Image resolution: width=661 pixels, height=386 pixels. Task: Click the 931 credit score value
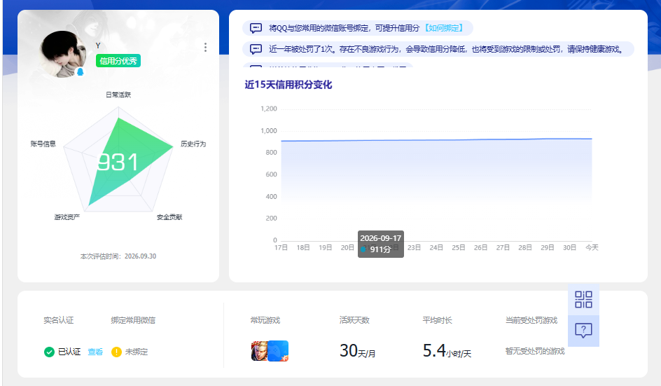click(x=118, y=162)
